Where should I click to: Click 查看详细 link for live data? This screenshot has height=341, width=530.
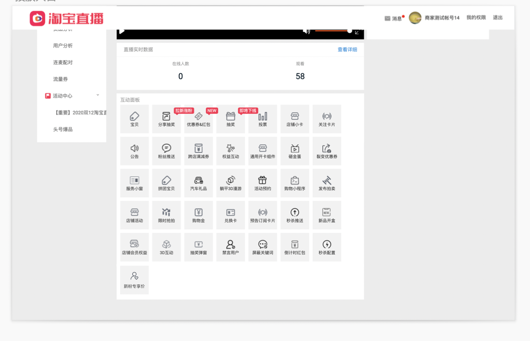[347, 50]
